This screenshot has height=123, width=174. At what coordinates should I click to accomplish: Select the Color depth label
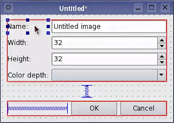pyautogui.click(x=28, y=75)
